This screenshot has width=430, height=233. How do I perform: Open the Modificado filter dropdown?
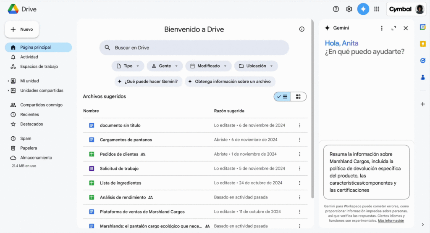click(x=208, y=66)
